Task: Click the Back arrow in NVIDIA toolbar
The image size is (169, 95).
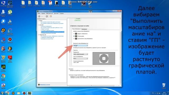Action: [39, 16]
